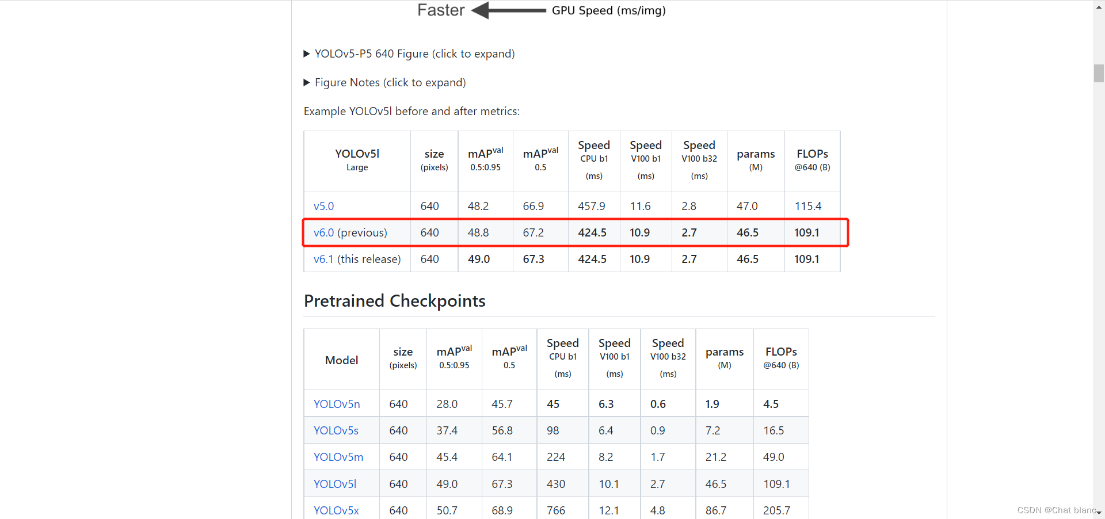Click the 64.1 mAP cell for YOLOv5m

[x=509, y=457]
